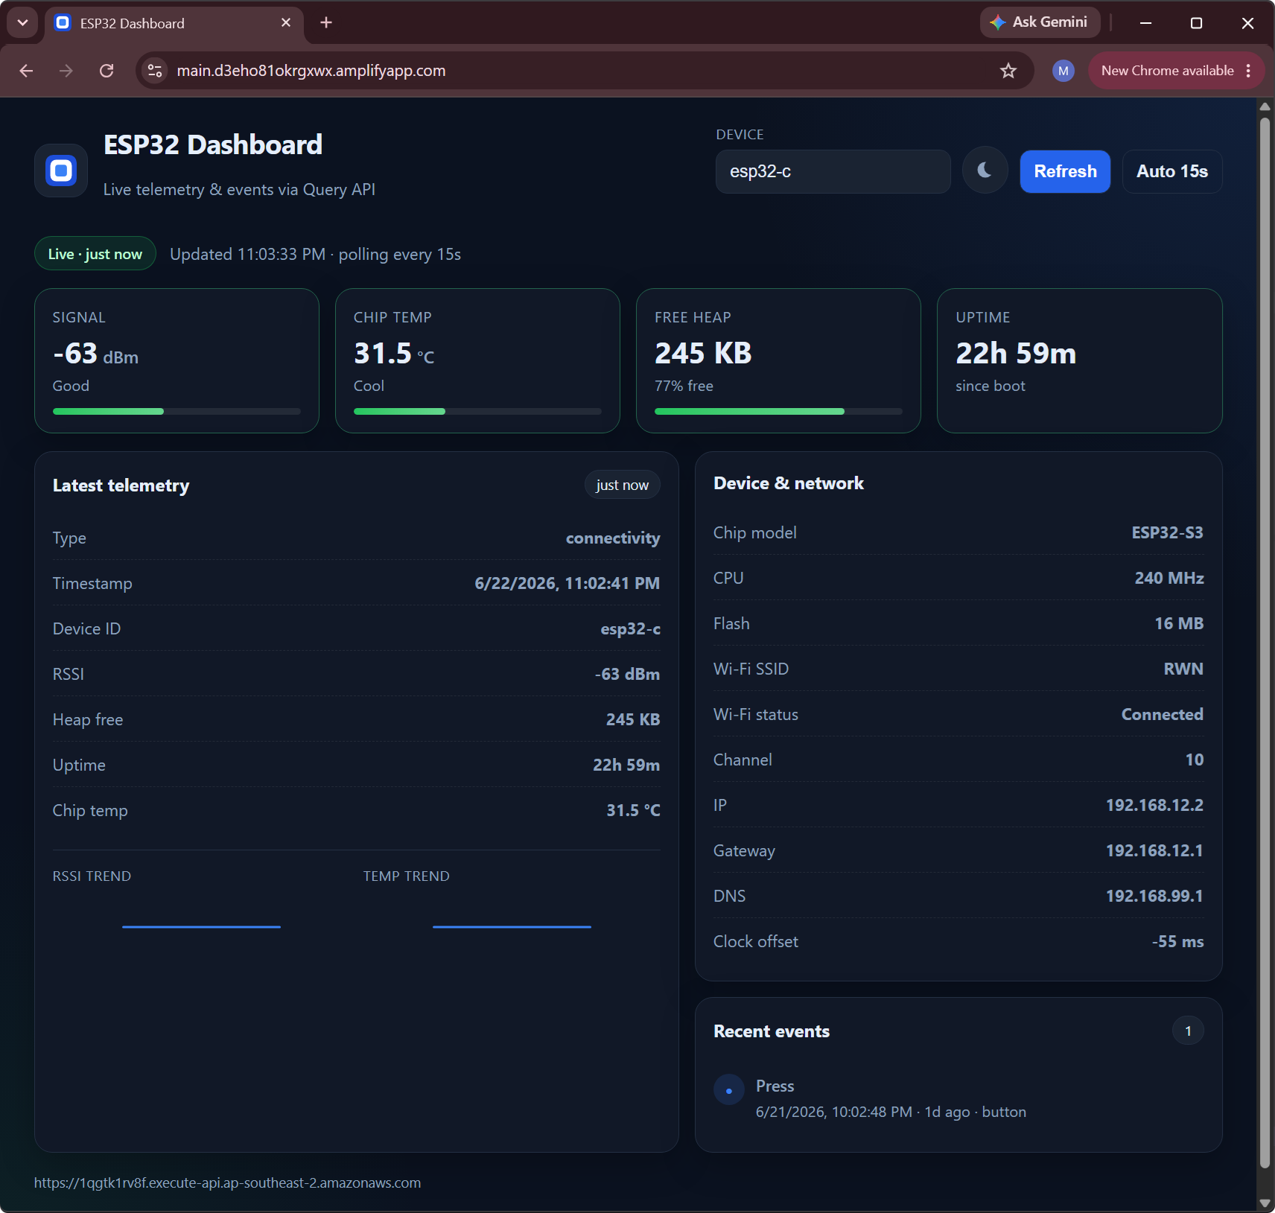The width and height of the screenshot is (1275, 1213).
Task: Click the Free Heap progress bar
Action: pos(778,411)
